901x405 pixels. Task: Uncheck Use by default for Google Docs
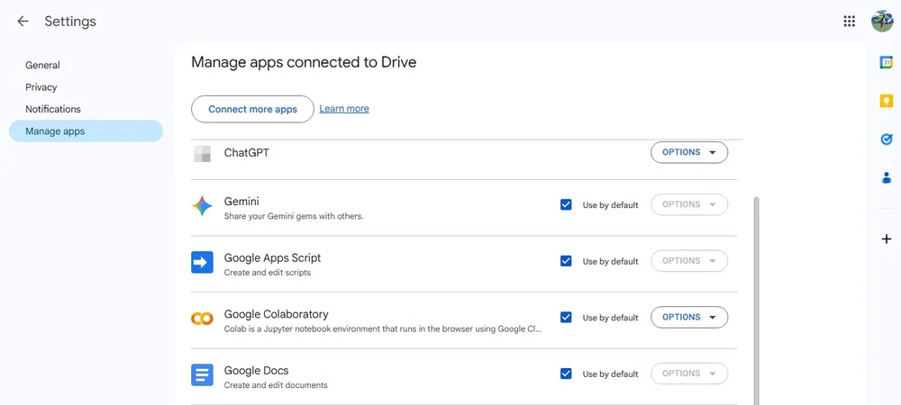coord(566,373)
